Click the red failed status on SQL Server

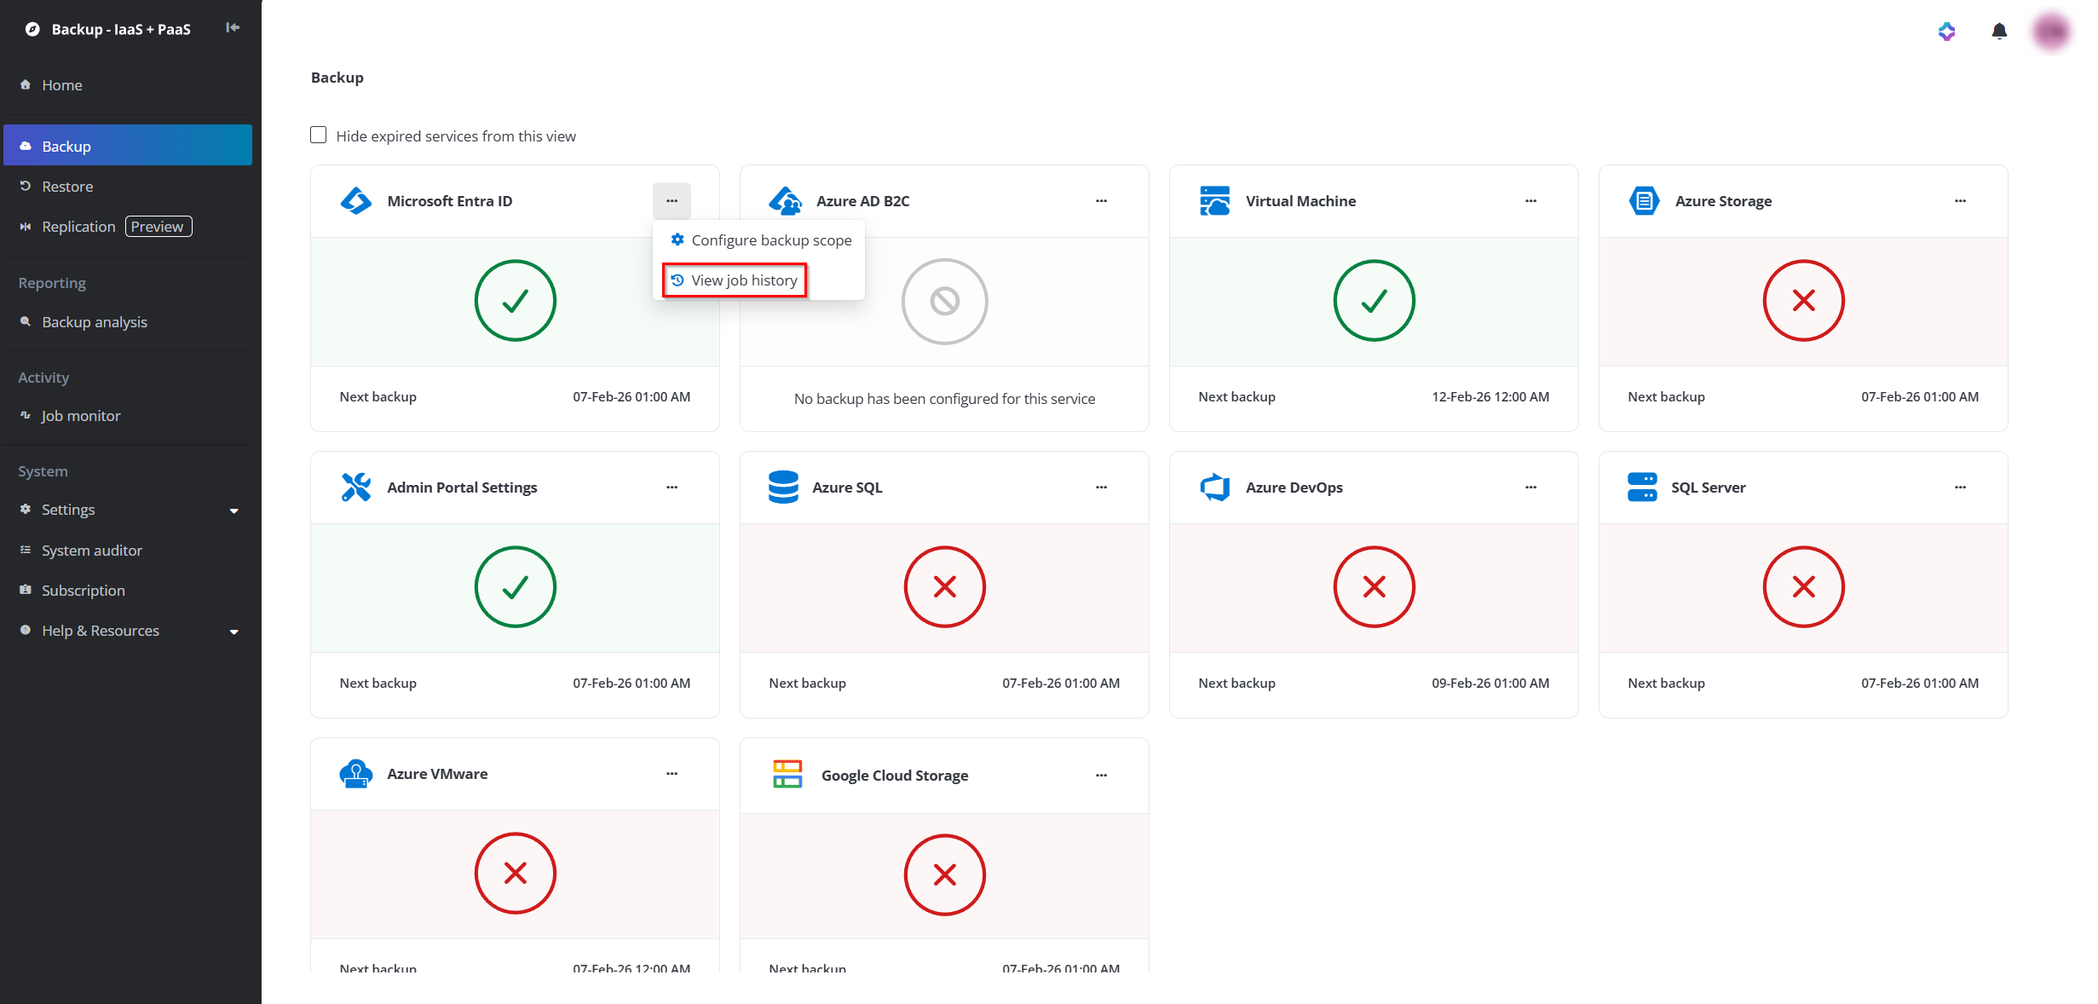(x=1804, y=587)
